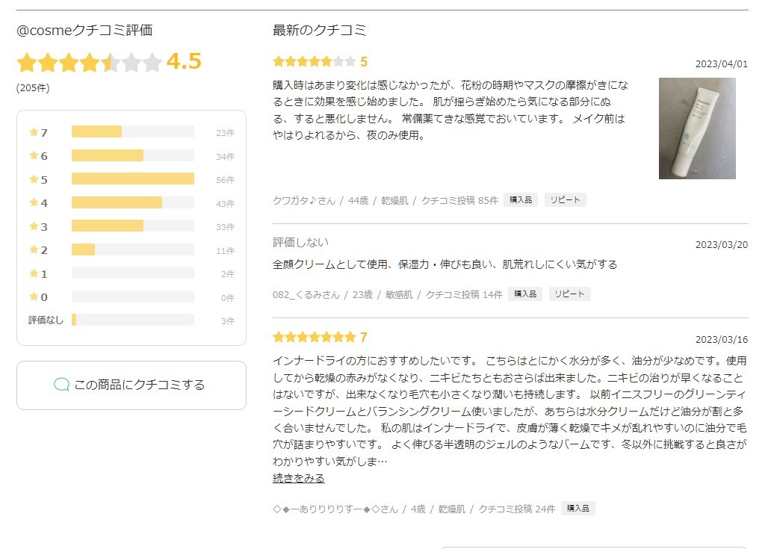The image size is (771, 549).
Task: Select the 4-star rating row
Action: 131,202
